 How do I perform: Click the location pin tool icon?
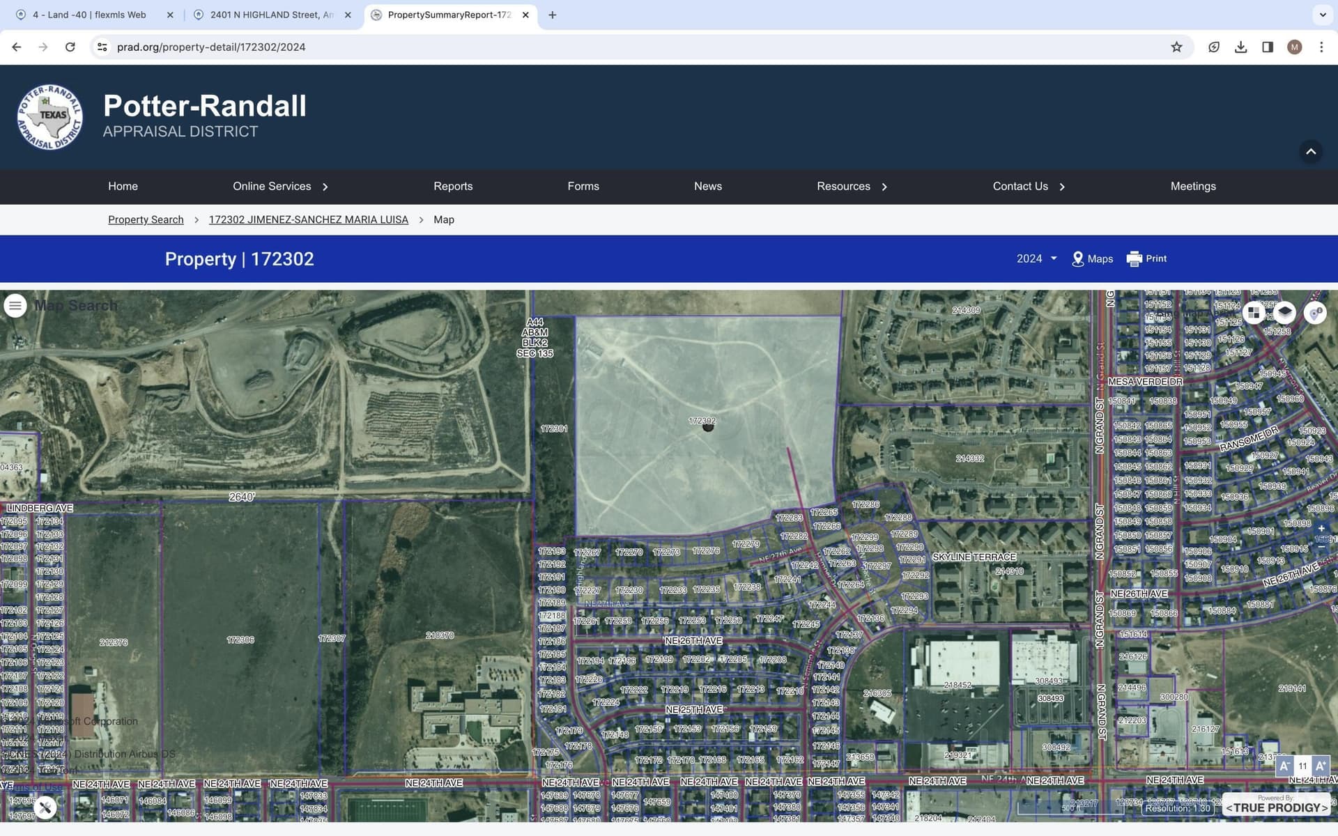tap(1315, 313)
